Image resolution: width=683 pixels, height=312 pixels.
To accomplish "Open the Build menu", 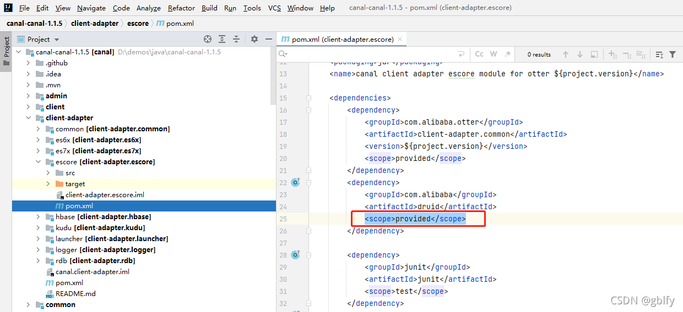I will pyautogui.click(x=209, y=8).
